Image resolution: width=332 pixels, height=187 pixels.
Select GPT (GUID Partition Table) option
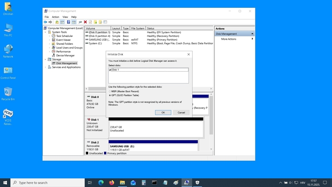[110, 95]
